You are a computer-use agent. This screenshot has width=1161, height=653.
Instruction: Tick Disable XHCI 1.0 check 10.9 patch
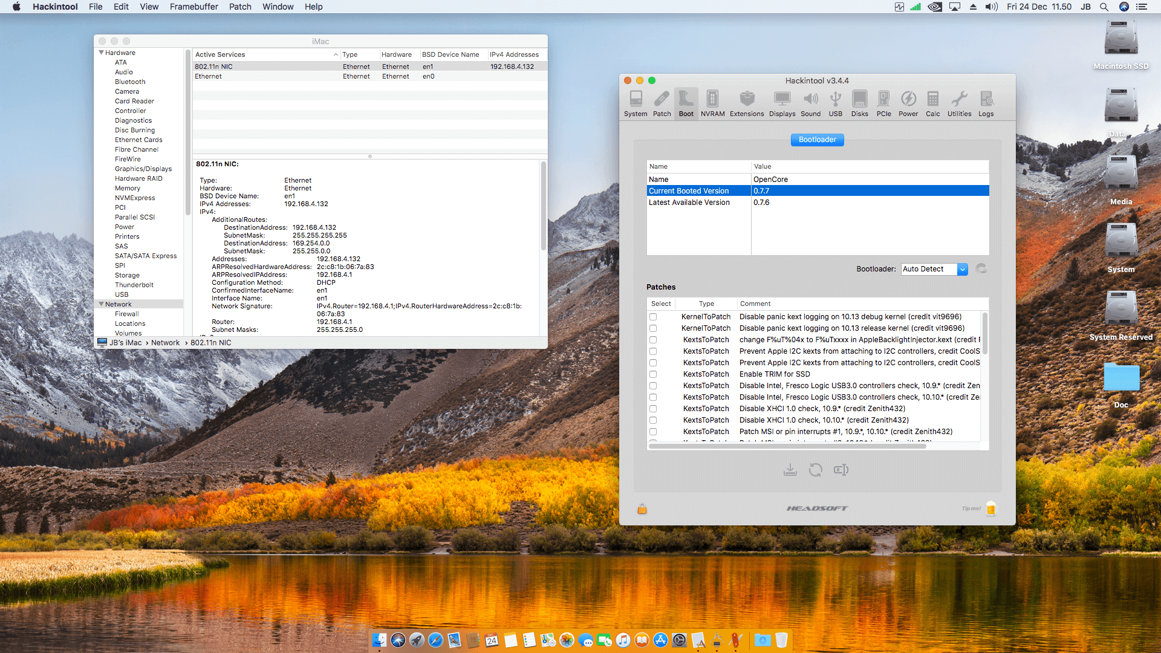[x=653, y=409]
